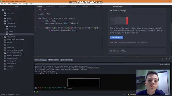Select µTorrent.lnk in the tree
This screenshot has width=172, height=96.
[10, 69]
